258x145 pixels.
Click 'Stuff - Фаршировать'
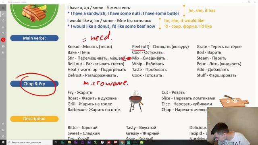(216, 75)
